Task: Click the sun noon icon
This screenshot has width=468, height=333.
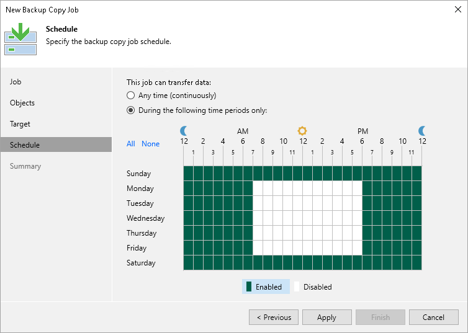Action: [302, 131]
